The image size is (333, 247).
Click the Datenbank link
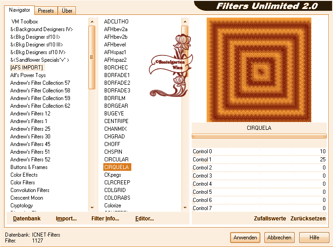tap(27, 219)
